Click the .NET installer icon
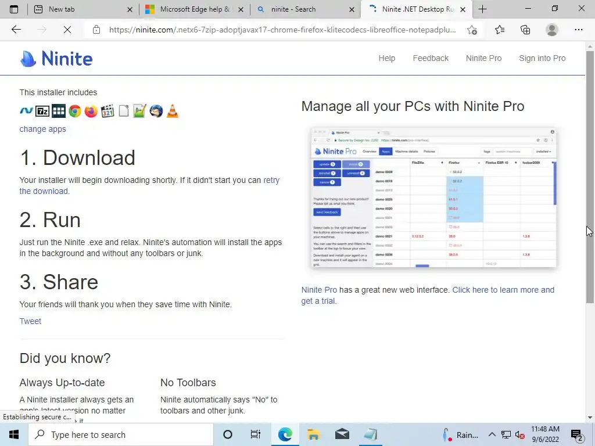Image resolution: width=595 pixels, height=446 pixels. tap(26, 111)
